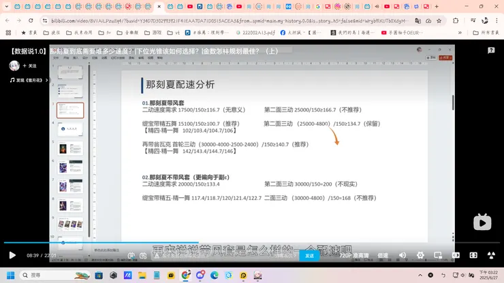This screenshot has width=504, height=283.
Task: View site information icon in address bar
Action: [x=45, y=20]
